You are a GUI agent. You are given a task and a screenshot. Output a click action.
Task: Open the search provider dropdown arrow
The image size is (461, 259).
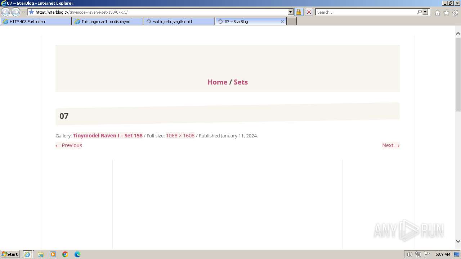(425, 12)
